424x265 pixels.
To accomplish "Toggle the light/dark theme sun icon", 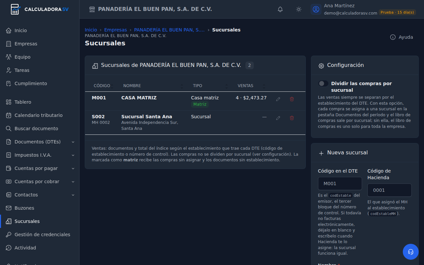I will point(299,9).
